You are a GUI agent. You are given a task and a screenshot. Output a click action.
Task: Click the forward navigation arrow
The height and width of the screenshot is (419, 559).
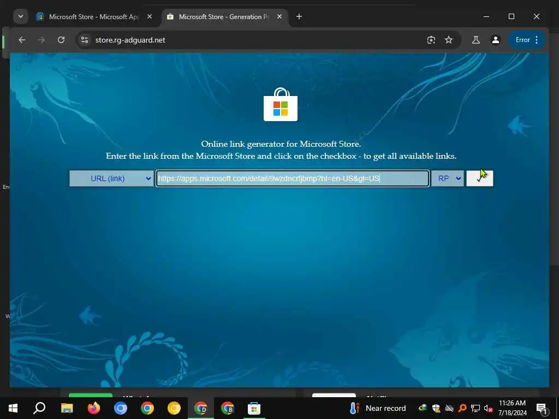pos(41,40)
